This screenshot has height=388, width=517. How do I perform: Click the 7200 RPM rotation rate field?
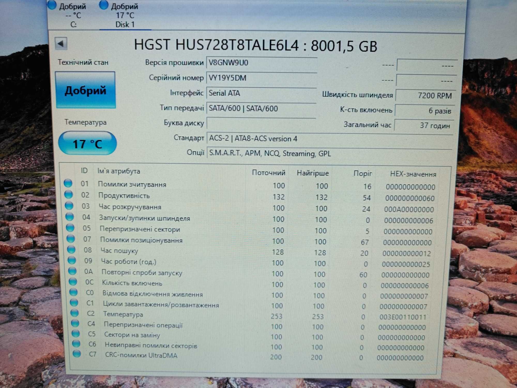(x=425, y=95)
